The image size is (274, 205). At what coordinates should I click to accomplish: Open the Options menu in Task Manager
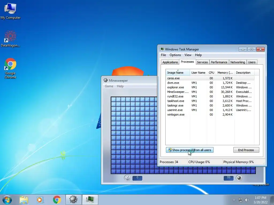(x=175, y=55)
